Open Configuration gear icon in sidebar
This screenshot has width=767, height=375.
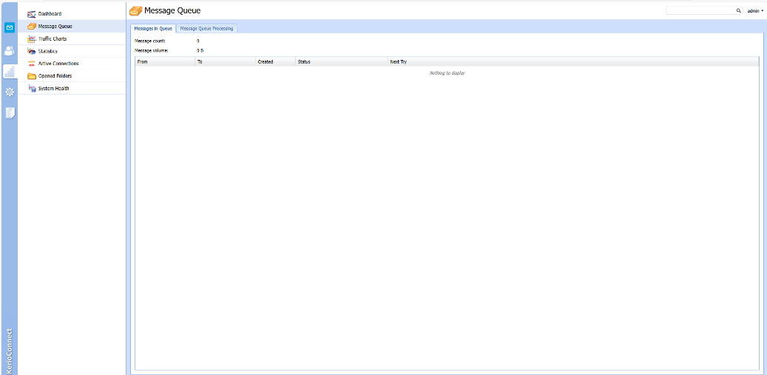(9, 92)
